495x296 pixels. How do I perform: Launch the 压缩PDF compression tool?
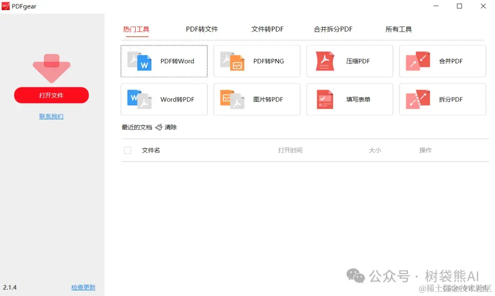pyautogui.click(x=350, y=61)
